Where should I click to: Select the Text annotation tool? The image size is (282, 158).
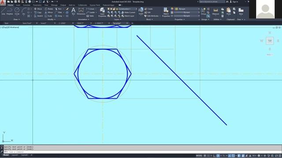(73, 11)
